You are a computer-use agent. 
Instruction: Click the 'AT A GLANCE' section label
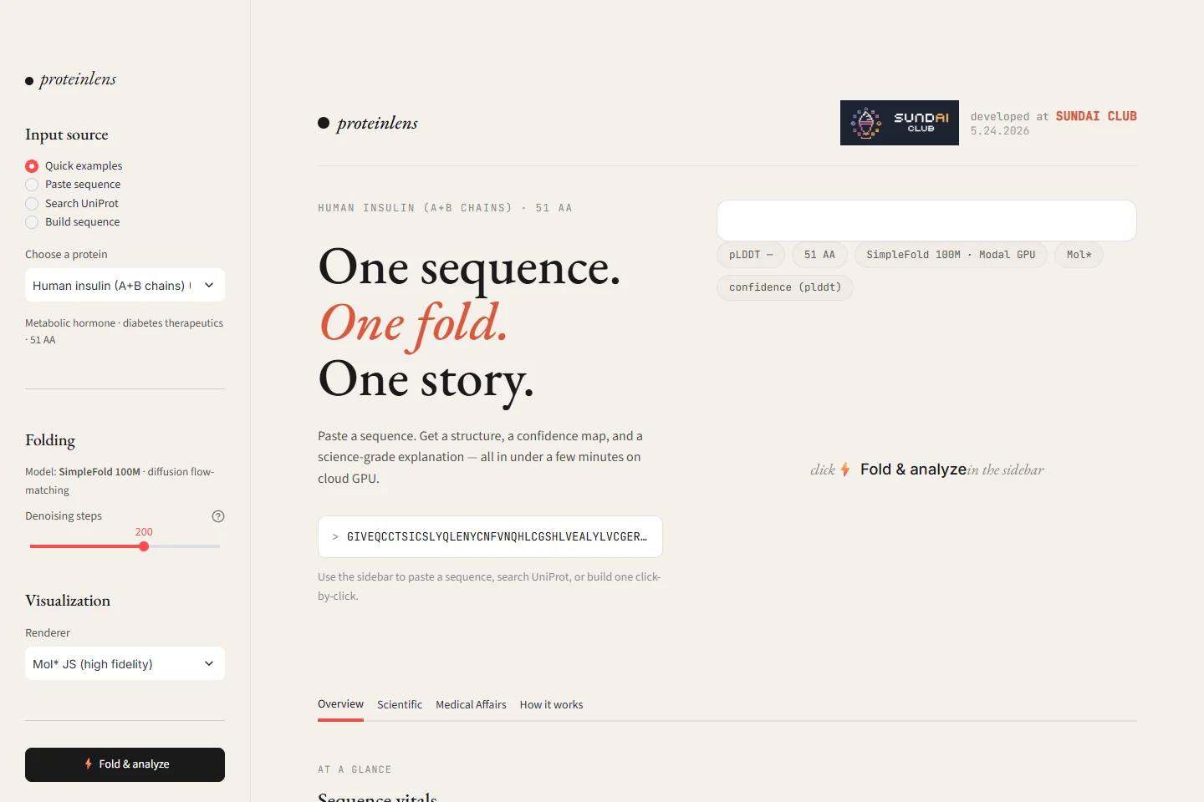(355, 769)
